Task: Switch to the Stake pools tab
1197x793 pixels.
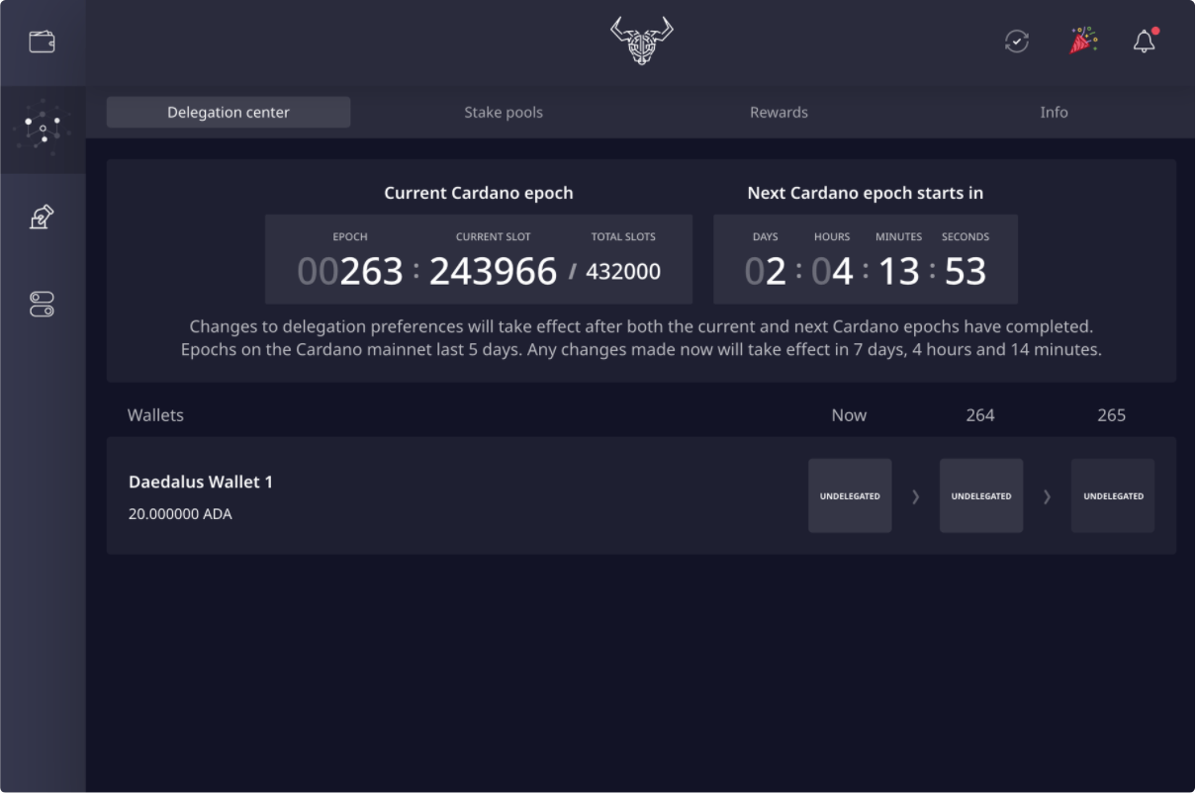Action: 504,112
